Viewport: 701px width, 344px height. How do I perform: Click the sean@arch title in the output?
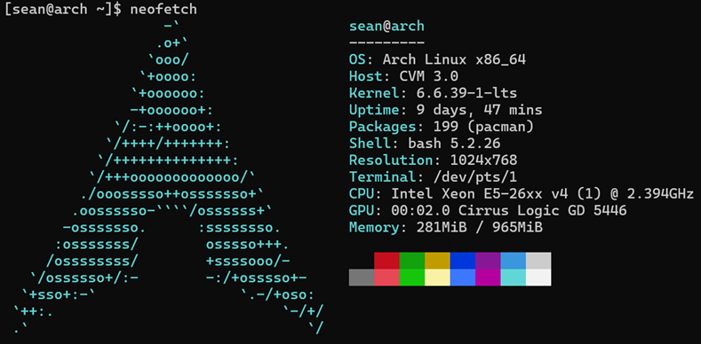point(386,26)
